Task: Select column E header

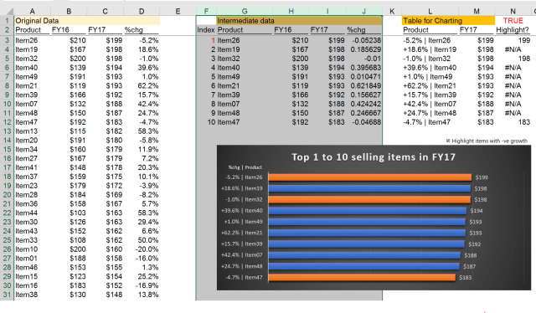Action: point(178,11)
